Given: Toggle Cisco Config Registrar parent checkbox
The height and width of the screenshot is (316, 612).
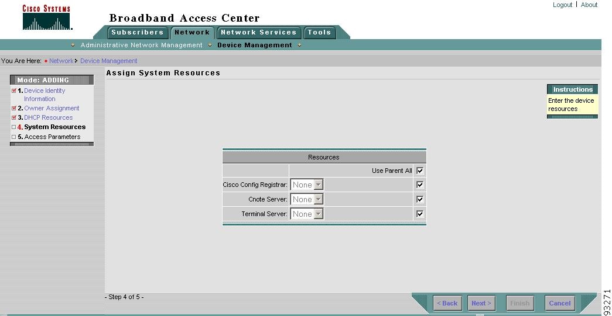Looking at the screenshot, I should [420, 185].
